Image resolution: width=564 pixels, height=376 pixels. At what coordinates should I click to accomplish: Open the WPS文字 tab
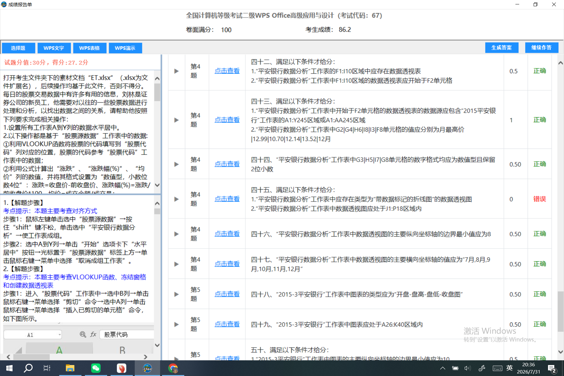coord(54,48)
